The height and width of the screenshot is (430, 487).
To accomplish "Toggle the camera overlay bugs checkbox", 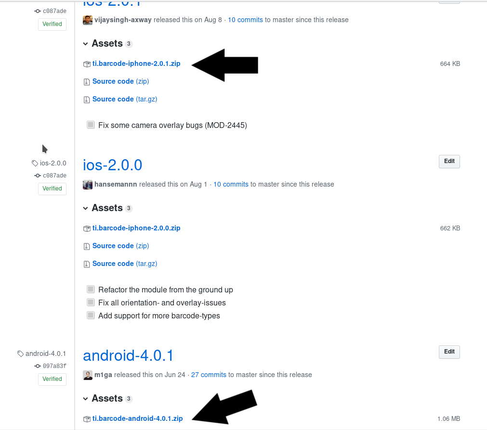I will pyautogui.click(x=91, y=125).
